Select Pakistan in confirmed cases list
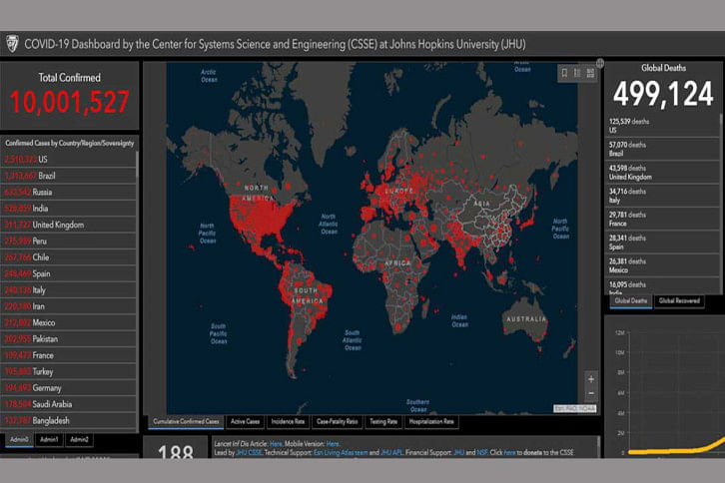This screenshot has height=483, width=725. tap(69, 338)
